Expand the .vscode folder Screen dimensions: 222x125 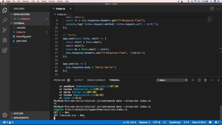point(21,28)
